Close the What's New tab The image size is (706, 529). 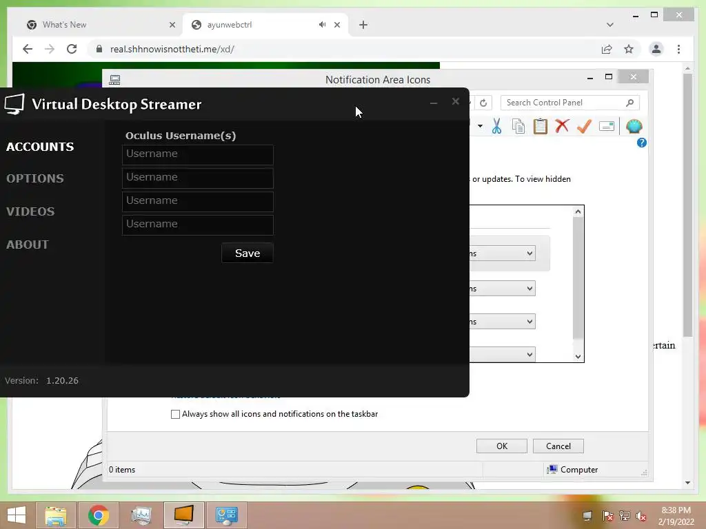[x=172, y=25]
